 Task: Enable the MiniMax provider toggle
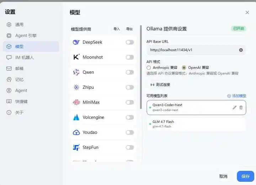pos(130,102)
